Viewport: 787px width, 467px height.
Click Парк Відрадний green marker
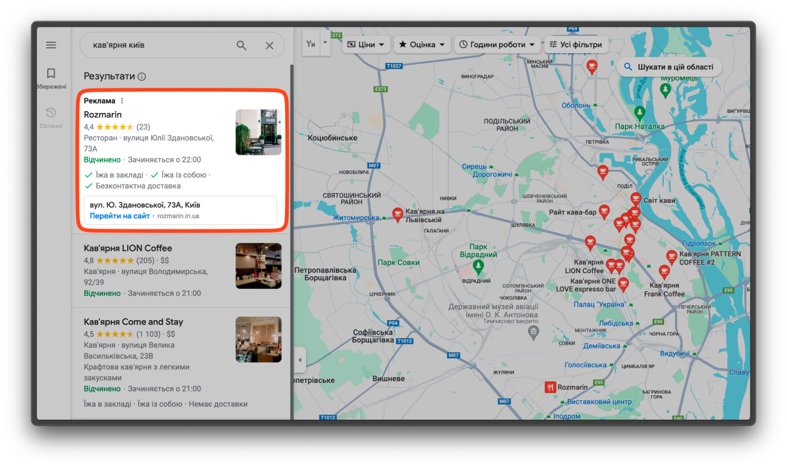478,267
